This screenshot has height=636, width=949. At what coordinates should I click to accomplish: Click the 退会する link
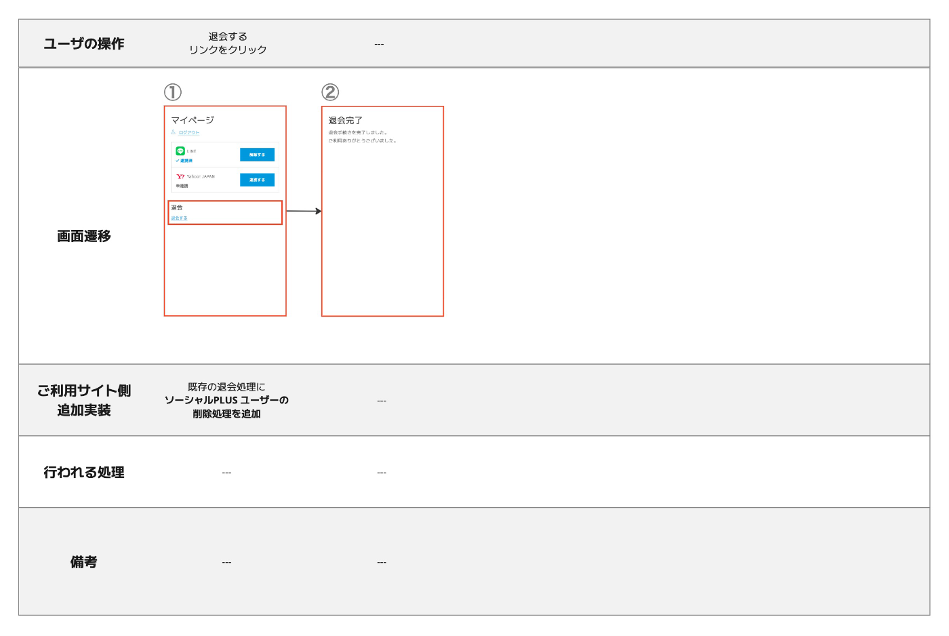pos(179,218)
